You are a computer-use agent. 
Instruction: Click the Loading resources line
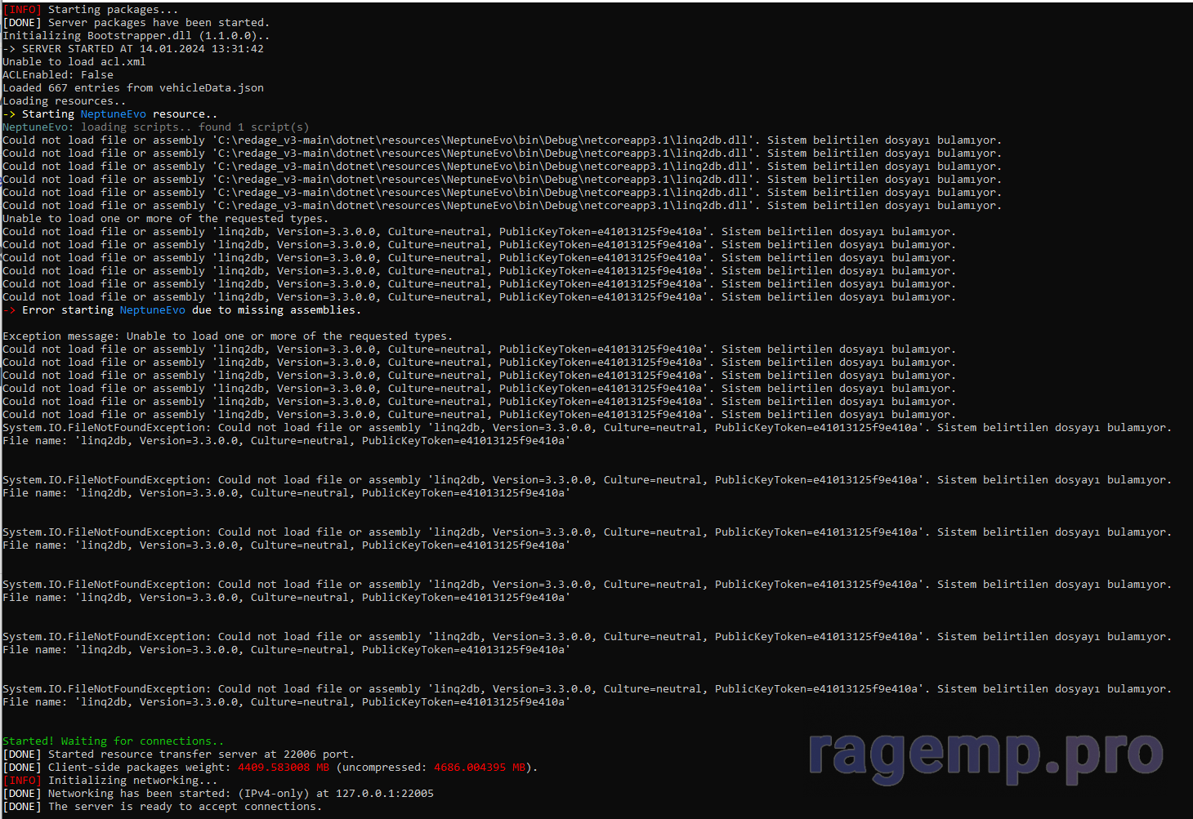point(65,101)
